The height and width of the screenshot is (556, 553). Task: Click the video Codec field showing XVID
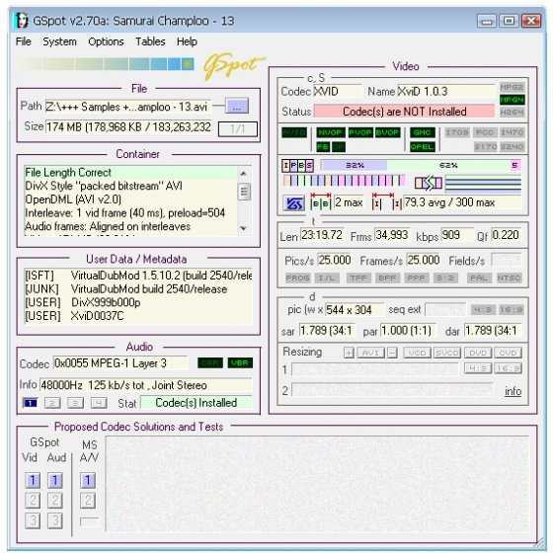[x=338, y=92]
